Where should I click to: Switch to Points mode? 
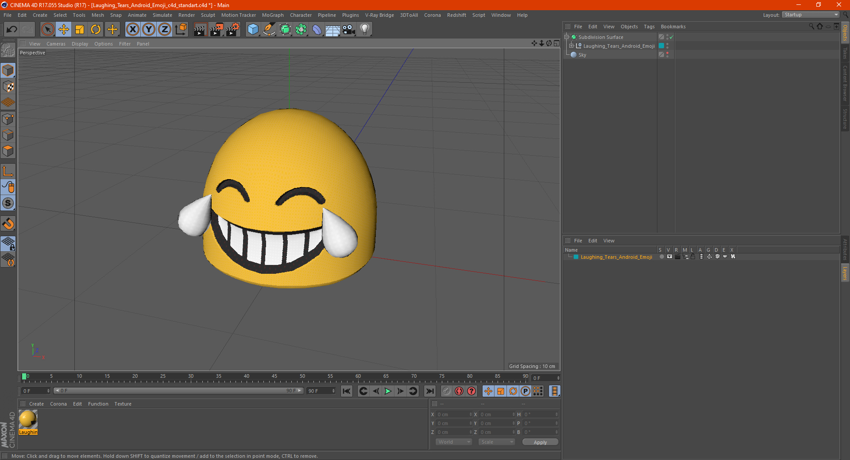tap(8, 119)
